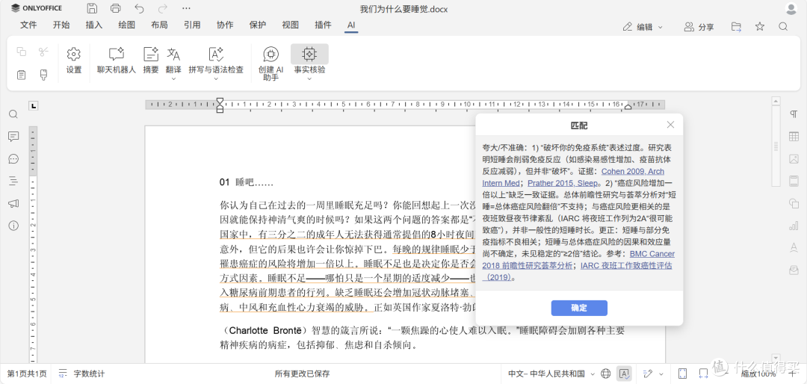
Task: Click the search icon at top right
Action: tap(783, 27)
